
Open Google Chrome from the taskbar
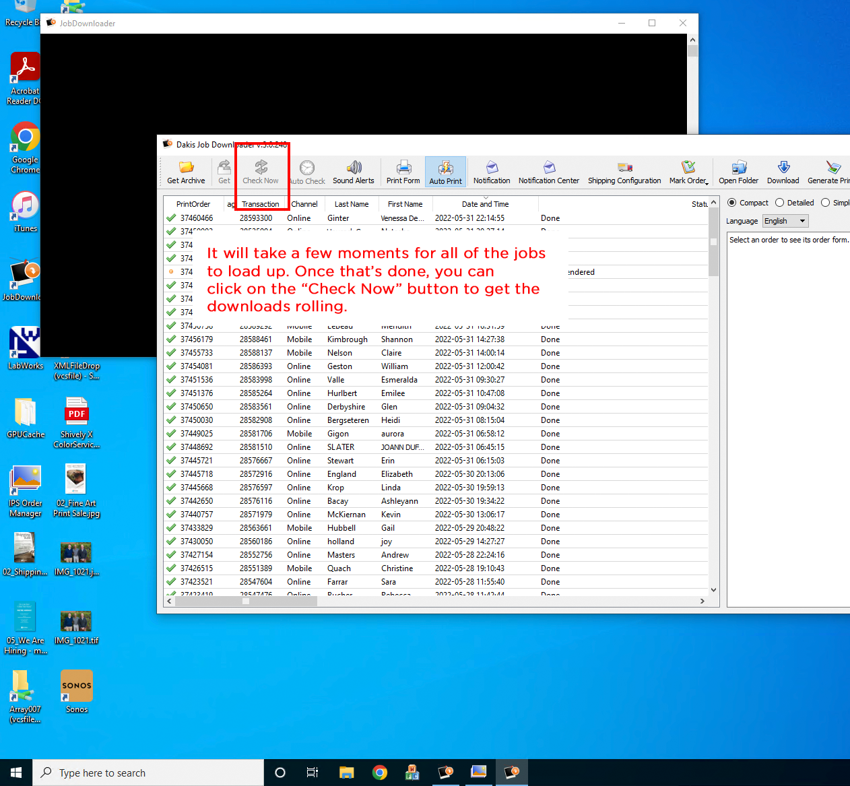pyautogui.click(x=380, y=773)
